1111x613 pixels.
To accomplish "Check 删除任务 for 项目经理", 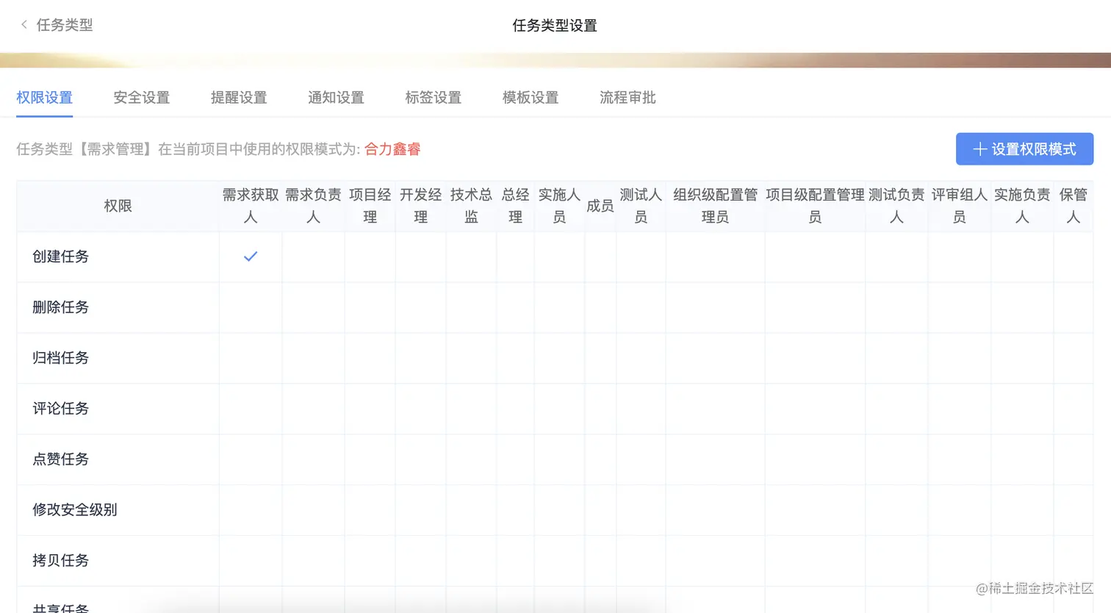I will pos(370,307).
